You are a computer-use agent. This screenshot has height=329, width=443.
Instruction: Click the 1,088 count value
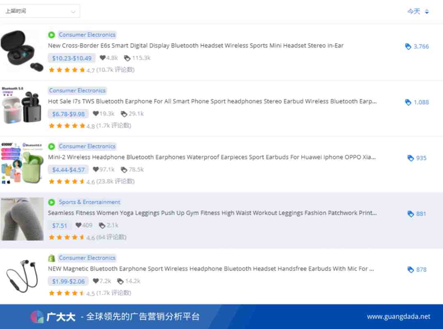pos(421,102)
